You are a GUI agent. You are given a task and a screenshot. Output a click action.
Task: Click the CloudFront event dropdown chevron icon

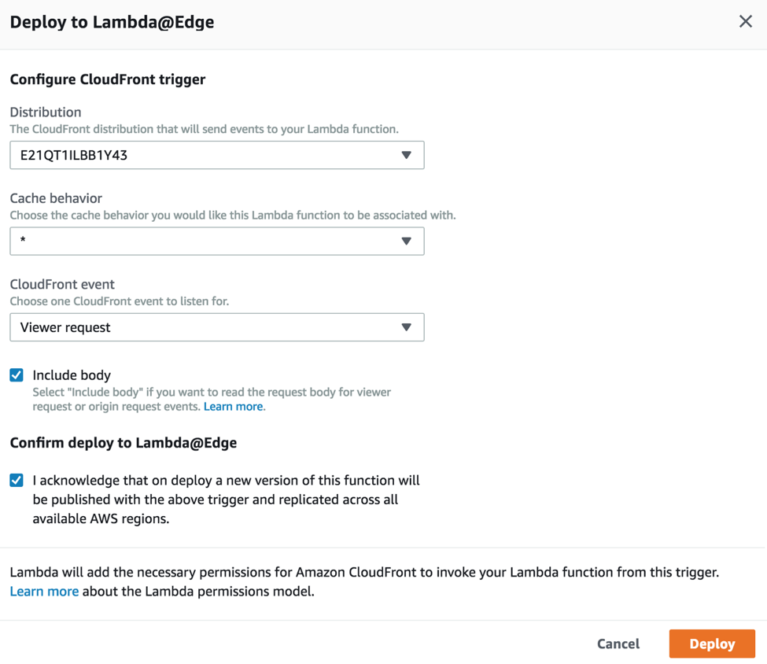(x=407, y=327)
